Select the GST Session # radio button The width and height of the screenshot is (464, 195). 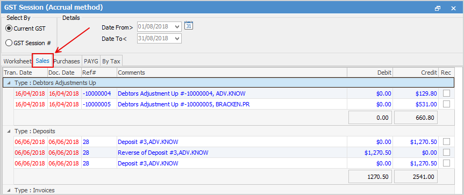(x=9, y=43)
